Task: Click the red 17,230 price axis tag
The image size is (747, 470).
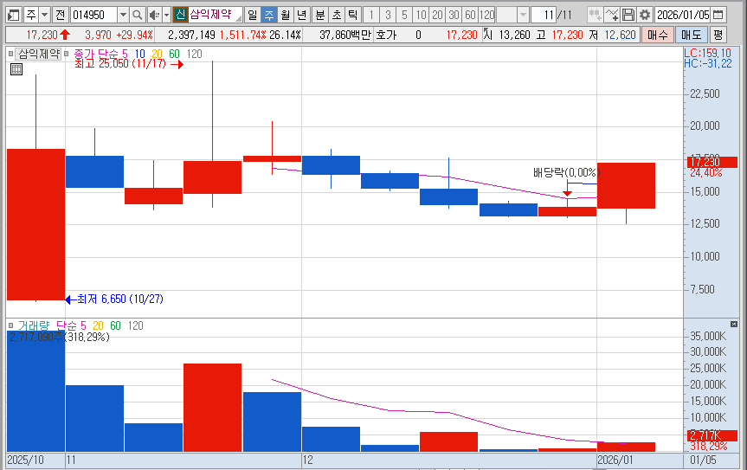Action: 712,162
